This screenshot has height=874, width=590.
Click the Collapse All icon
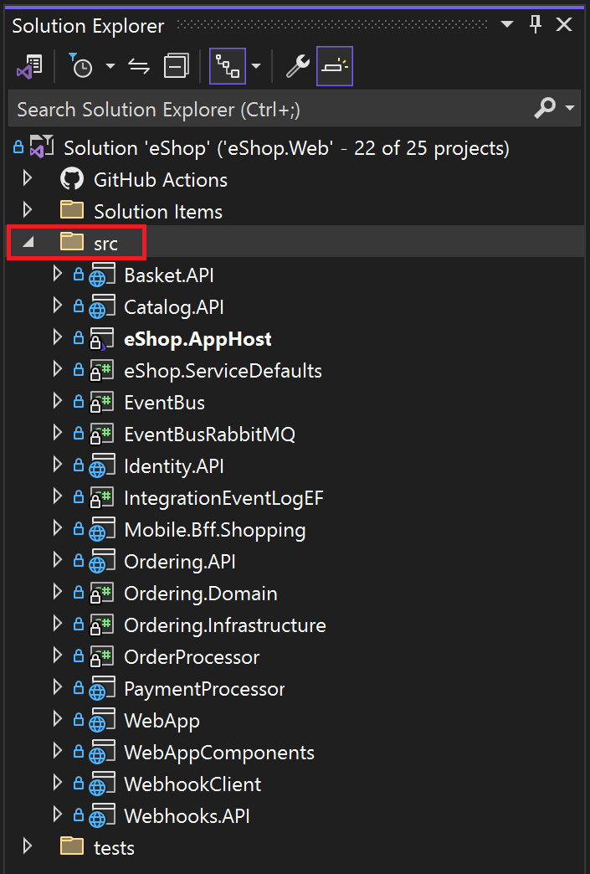(173, 65)
